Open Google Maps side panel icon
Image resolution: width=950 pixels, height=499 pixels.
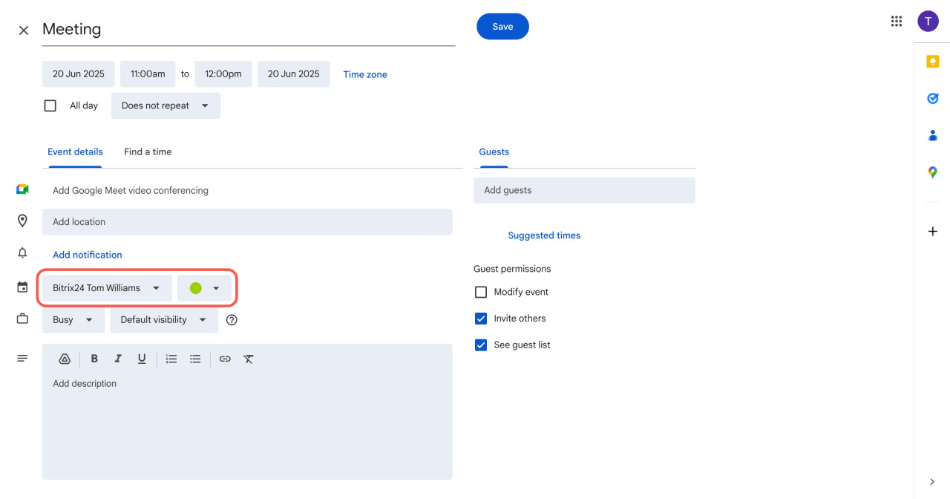933,172
